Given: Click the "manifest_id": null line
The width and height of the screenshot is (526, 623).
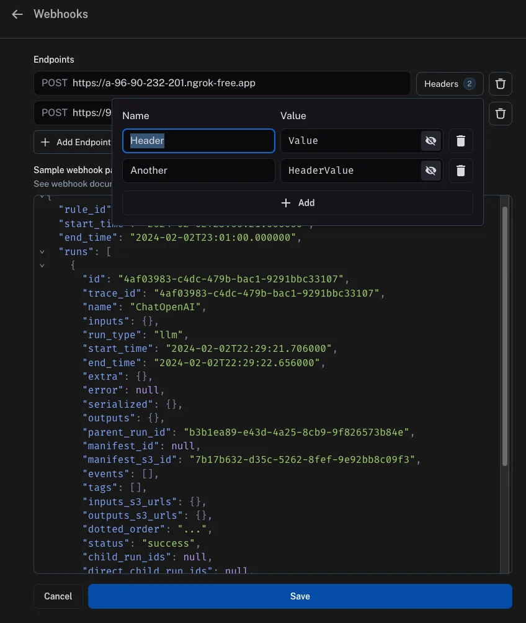Looking at the screenshot, I should pyautogui.click(x=141, y=446).
